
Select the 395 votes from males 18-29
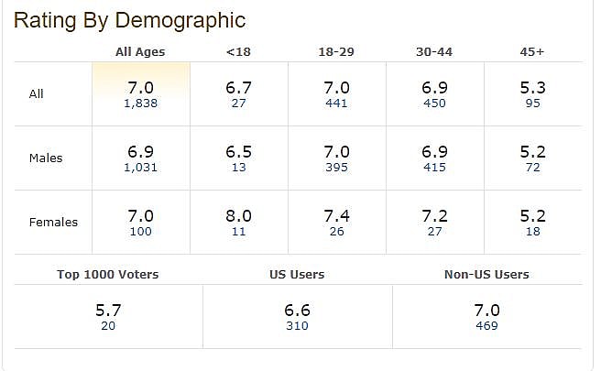336,168
